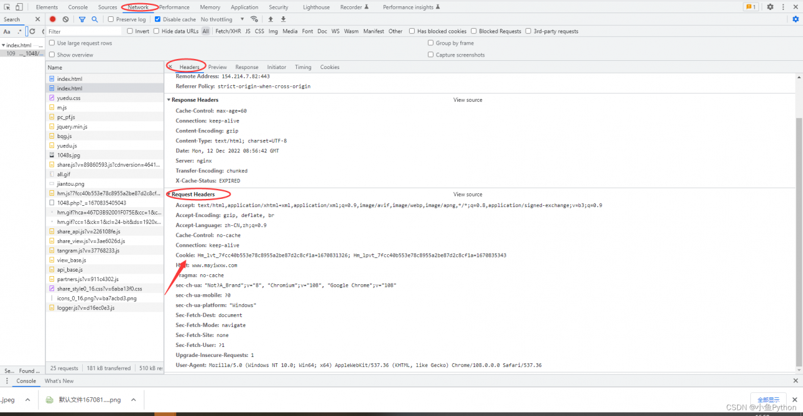803x416 pixels.
Task: Toggle match case Aa in Search
Action: (7, 31)
